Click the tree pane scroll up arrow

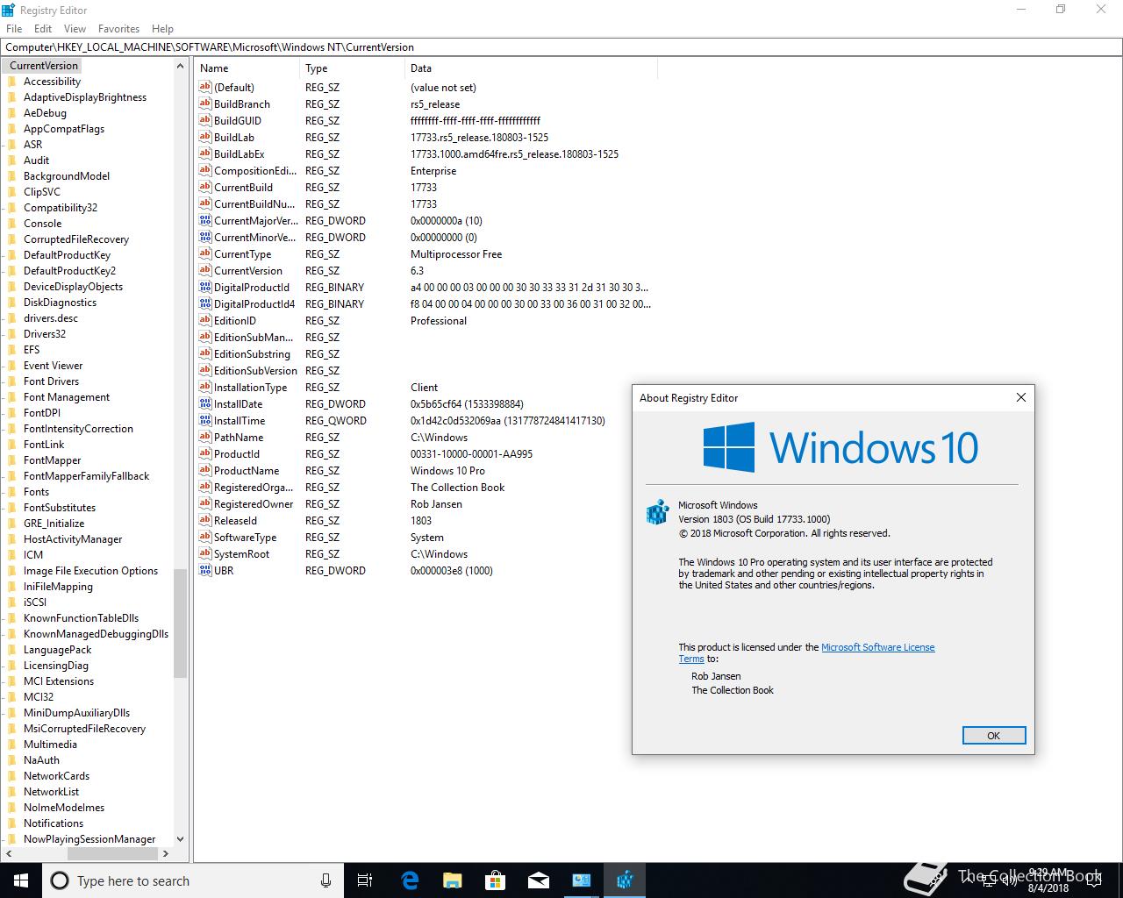[180, 66]
